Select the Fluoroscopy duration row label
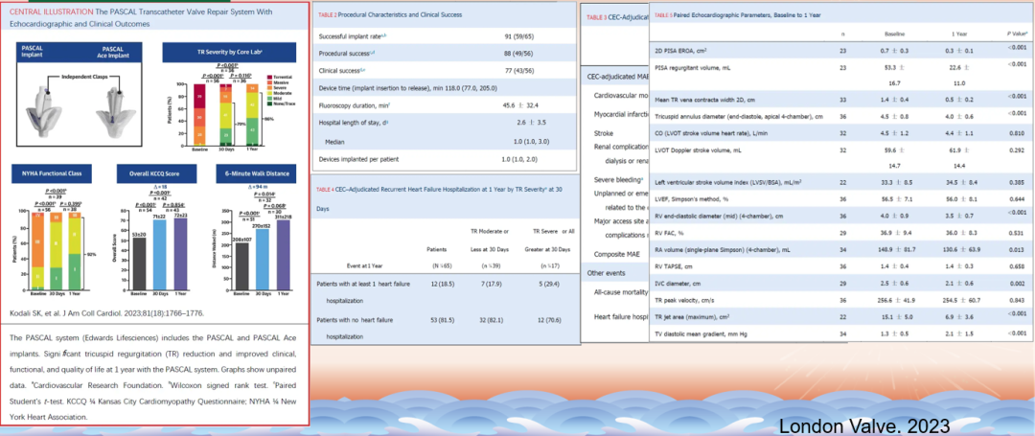The image size is (1035, 436). click(353, 105)
